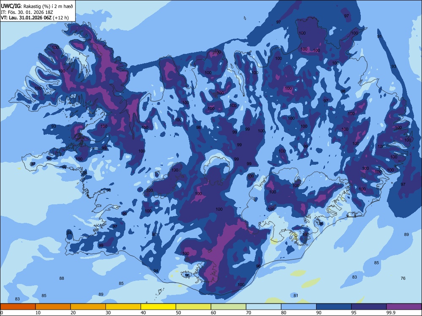Image resolution: width=422 pixels, height=316 pixels.
Task: Click the light blue 80–90 legend swatch
Action: point(299,307)
